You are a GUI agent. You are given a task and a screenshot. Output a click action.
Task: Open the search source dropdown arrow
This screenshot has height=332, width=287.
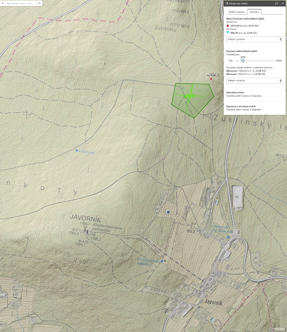3,3
